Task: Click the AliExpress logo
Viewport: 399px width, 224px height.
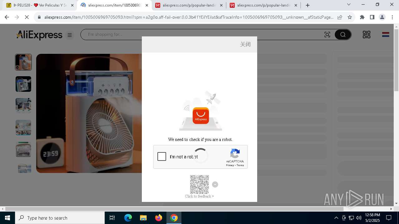Action: [39, 35]
